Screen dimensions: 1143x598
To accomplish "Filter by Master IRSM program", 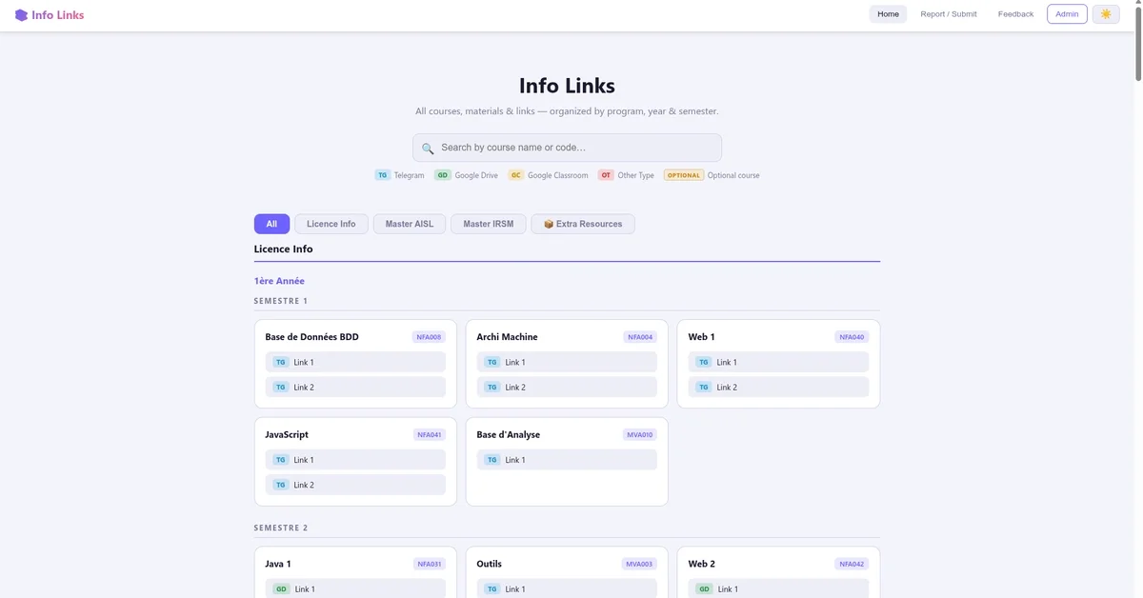I will [x=488, y=224].
